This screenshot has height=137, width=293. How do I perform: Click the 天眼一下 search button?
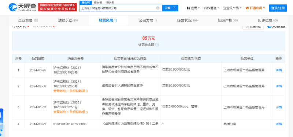coord(170,8)
